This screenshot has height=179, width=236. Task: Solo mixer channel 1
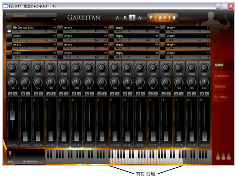pyautogui.click(x=15, y=94)
